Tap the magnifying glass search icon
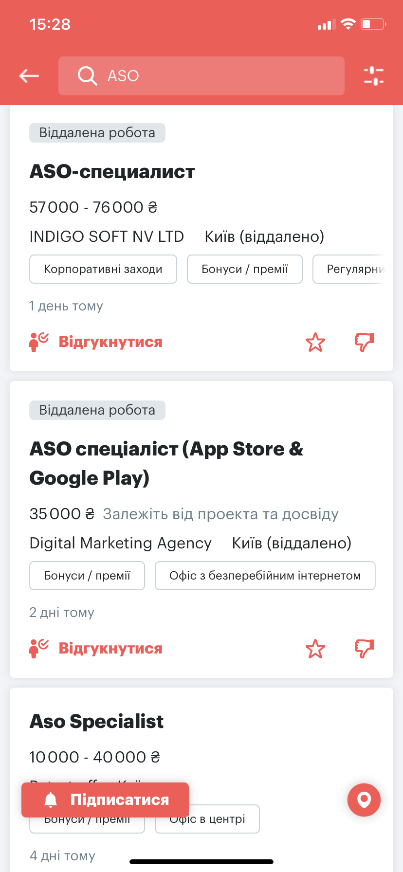This screenshot has width=403, height=872. click(x=88, y=76)
